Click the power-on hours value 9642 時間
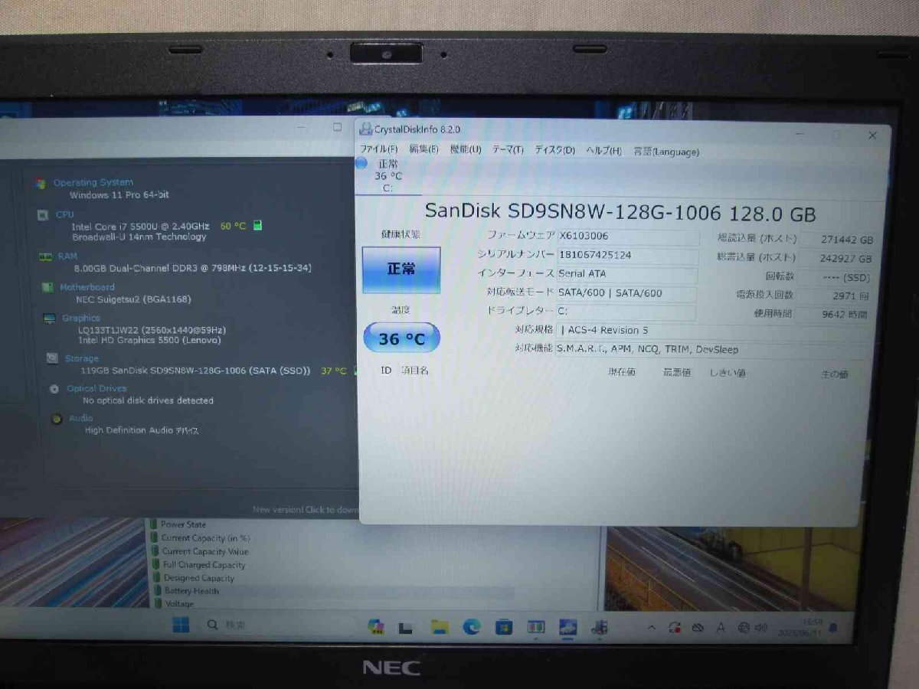919x689 pixels. [832, 314]
